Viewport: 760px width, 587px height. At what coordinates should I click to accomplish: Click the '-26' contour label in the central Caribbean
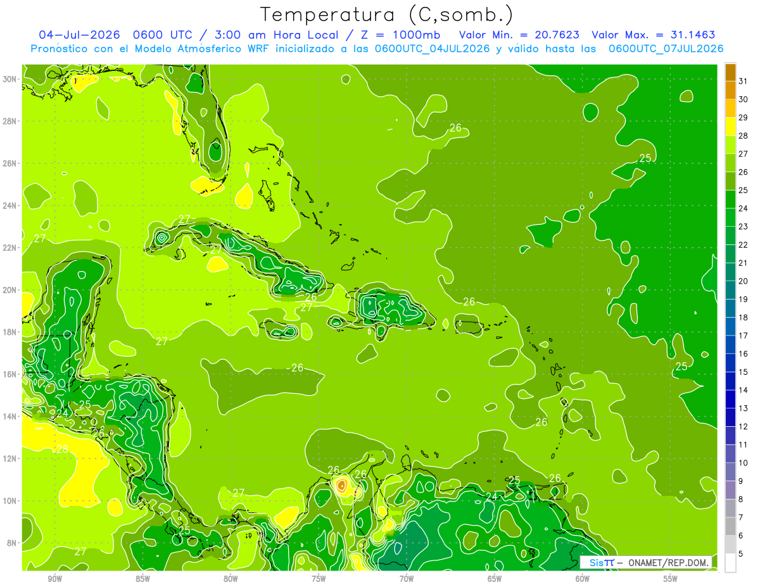coord(294,367)
